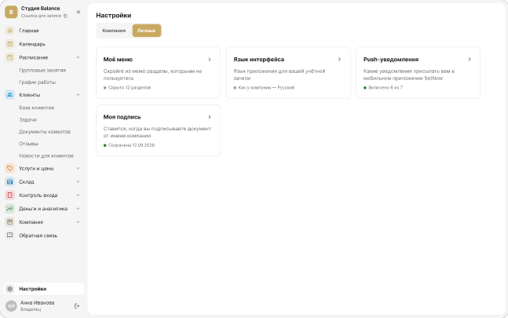Viewport: 508px width, 318px height.
Task: Open База клиентов in sidebar
Action: click(37, 108)
